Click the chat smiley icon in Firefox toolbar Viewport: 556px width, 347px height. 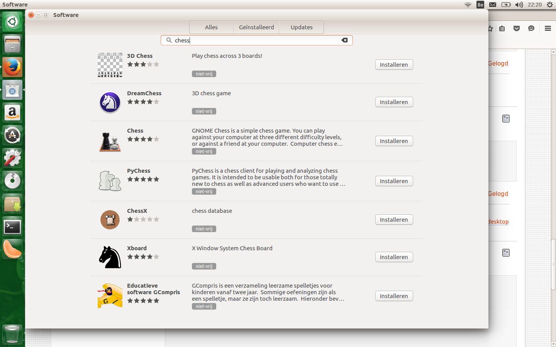(531, 29)
